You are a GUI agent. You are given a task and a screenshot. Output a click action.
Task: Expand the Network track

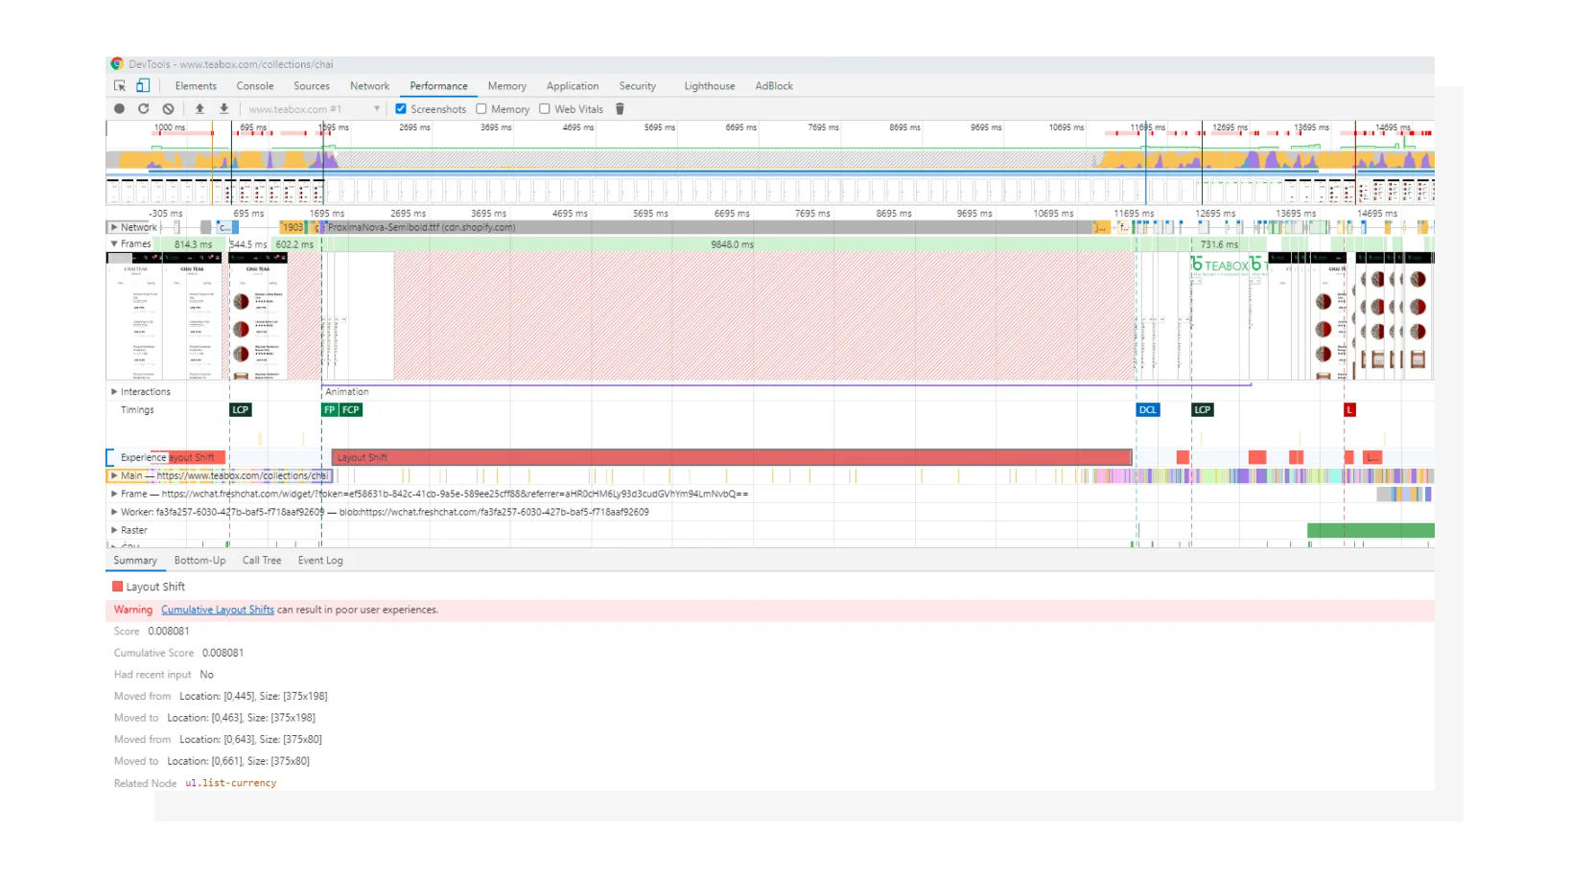(115, 227)
